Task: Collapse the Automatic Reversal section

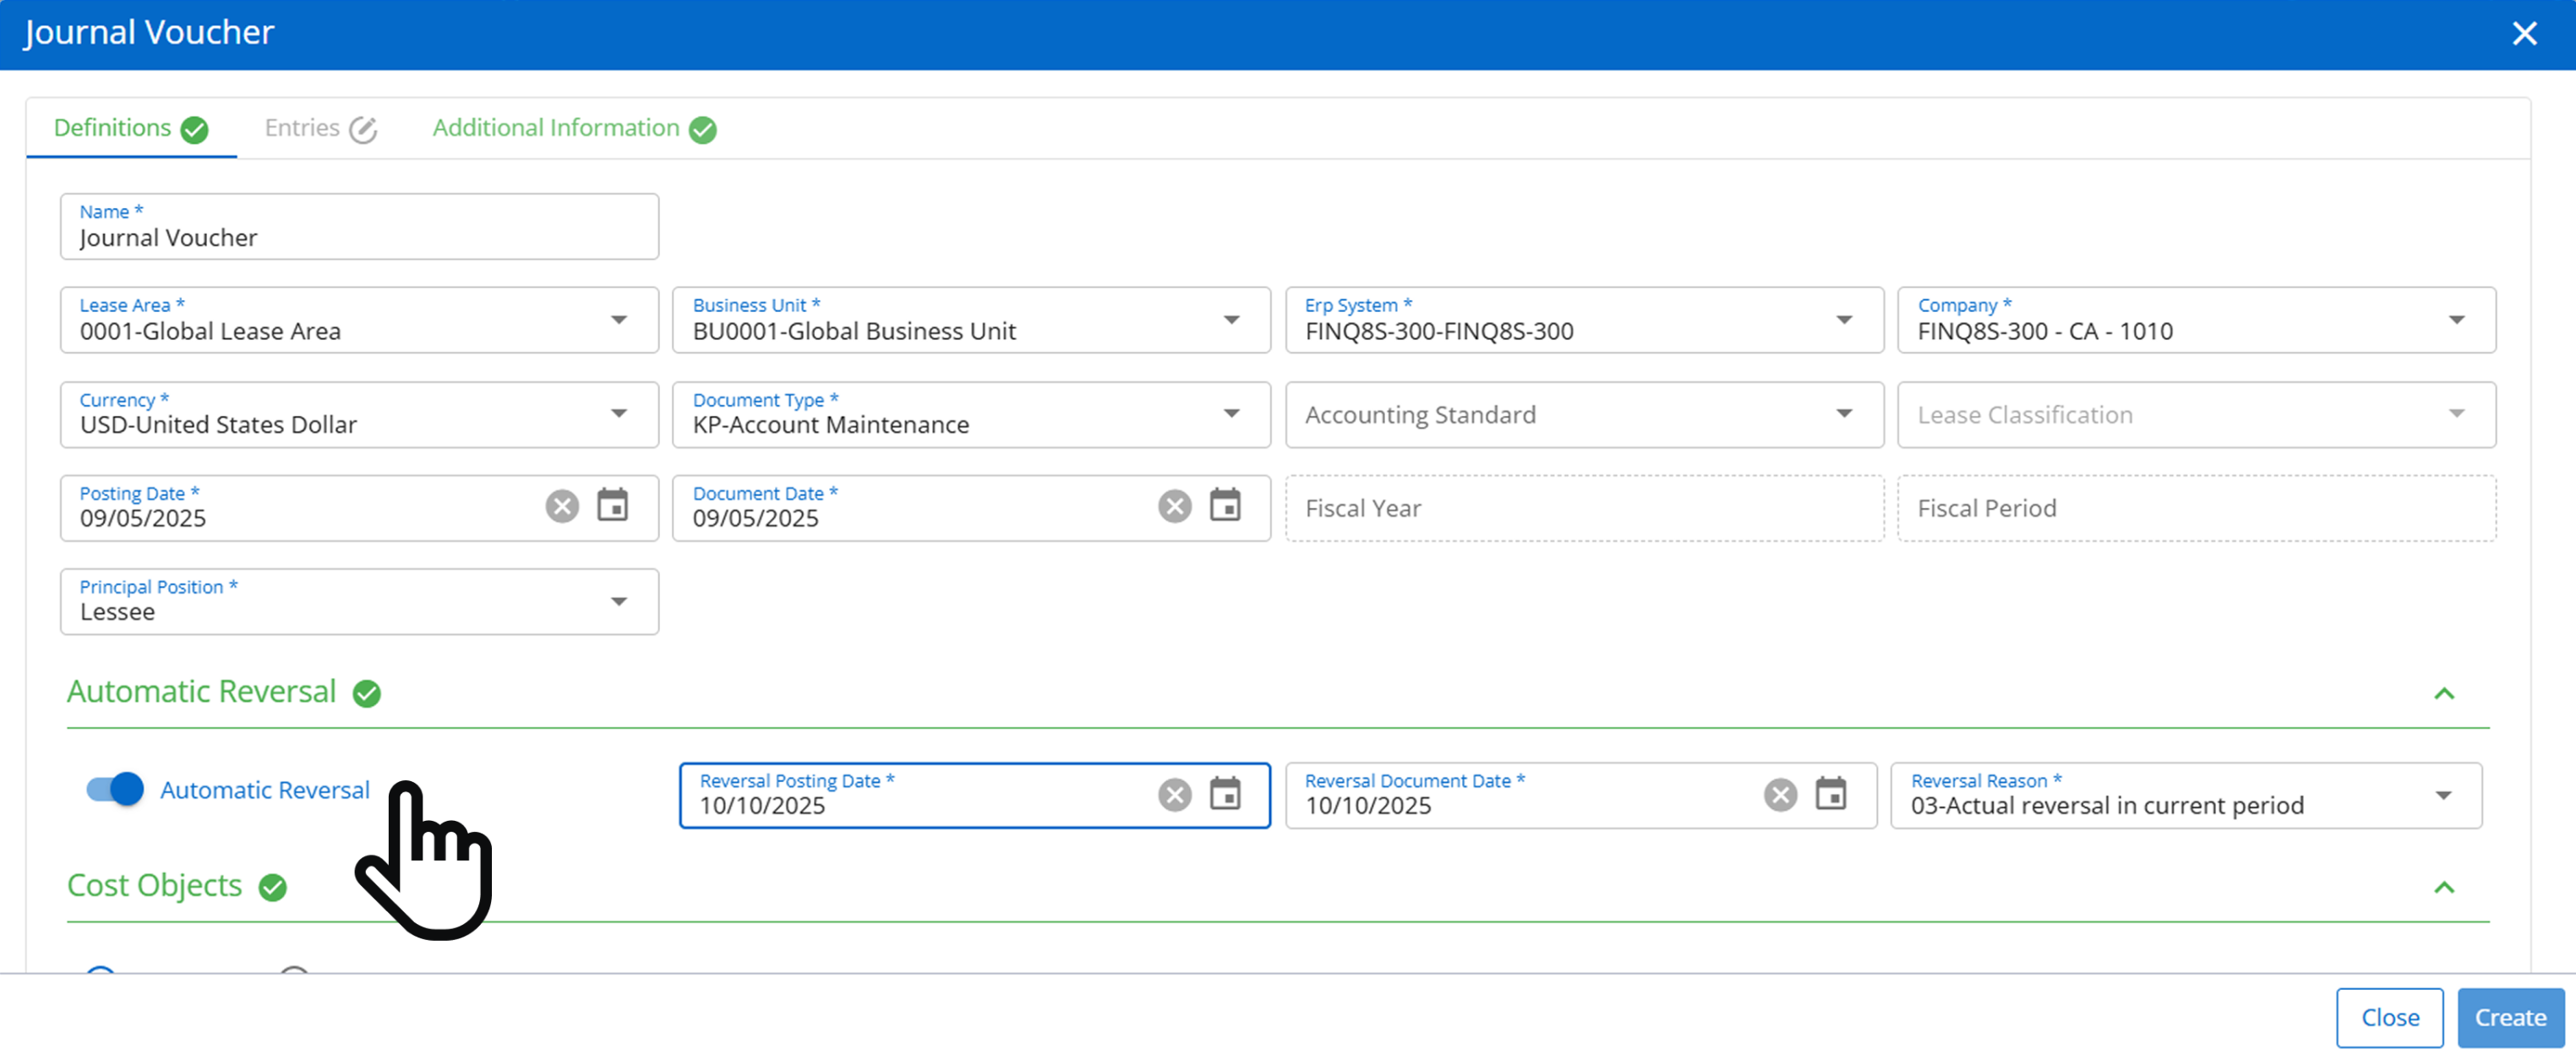Action: click(x=2444, y=693)
